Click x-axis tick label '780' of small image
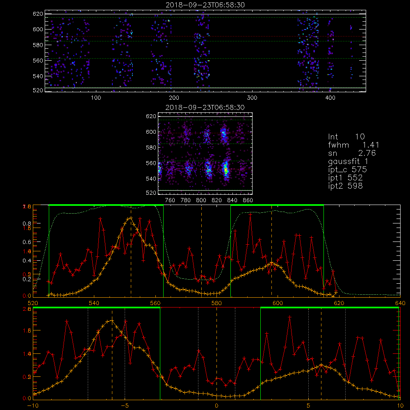Viewport: 410px width, 410px height. tap(186, 200)
